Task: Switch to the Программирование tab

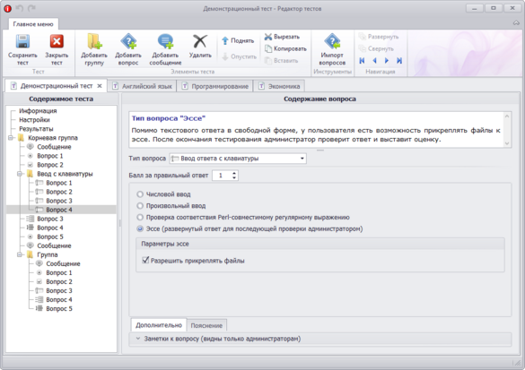Action: pyautogui.click(x=215, y=86)
